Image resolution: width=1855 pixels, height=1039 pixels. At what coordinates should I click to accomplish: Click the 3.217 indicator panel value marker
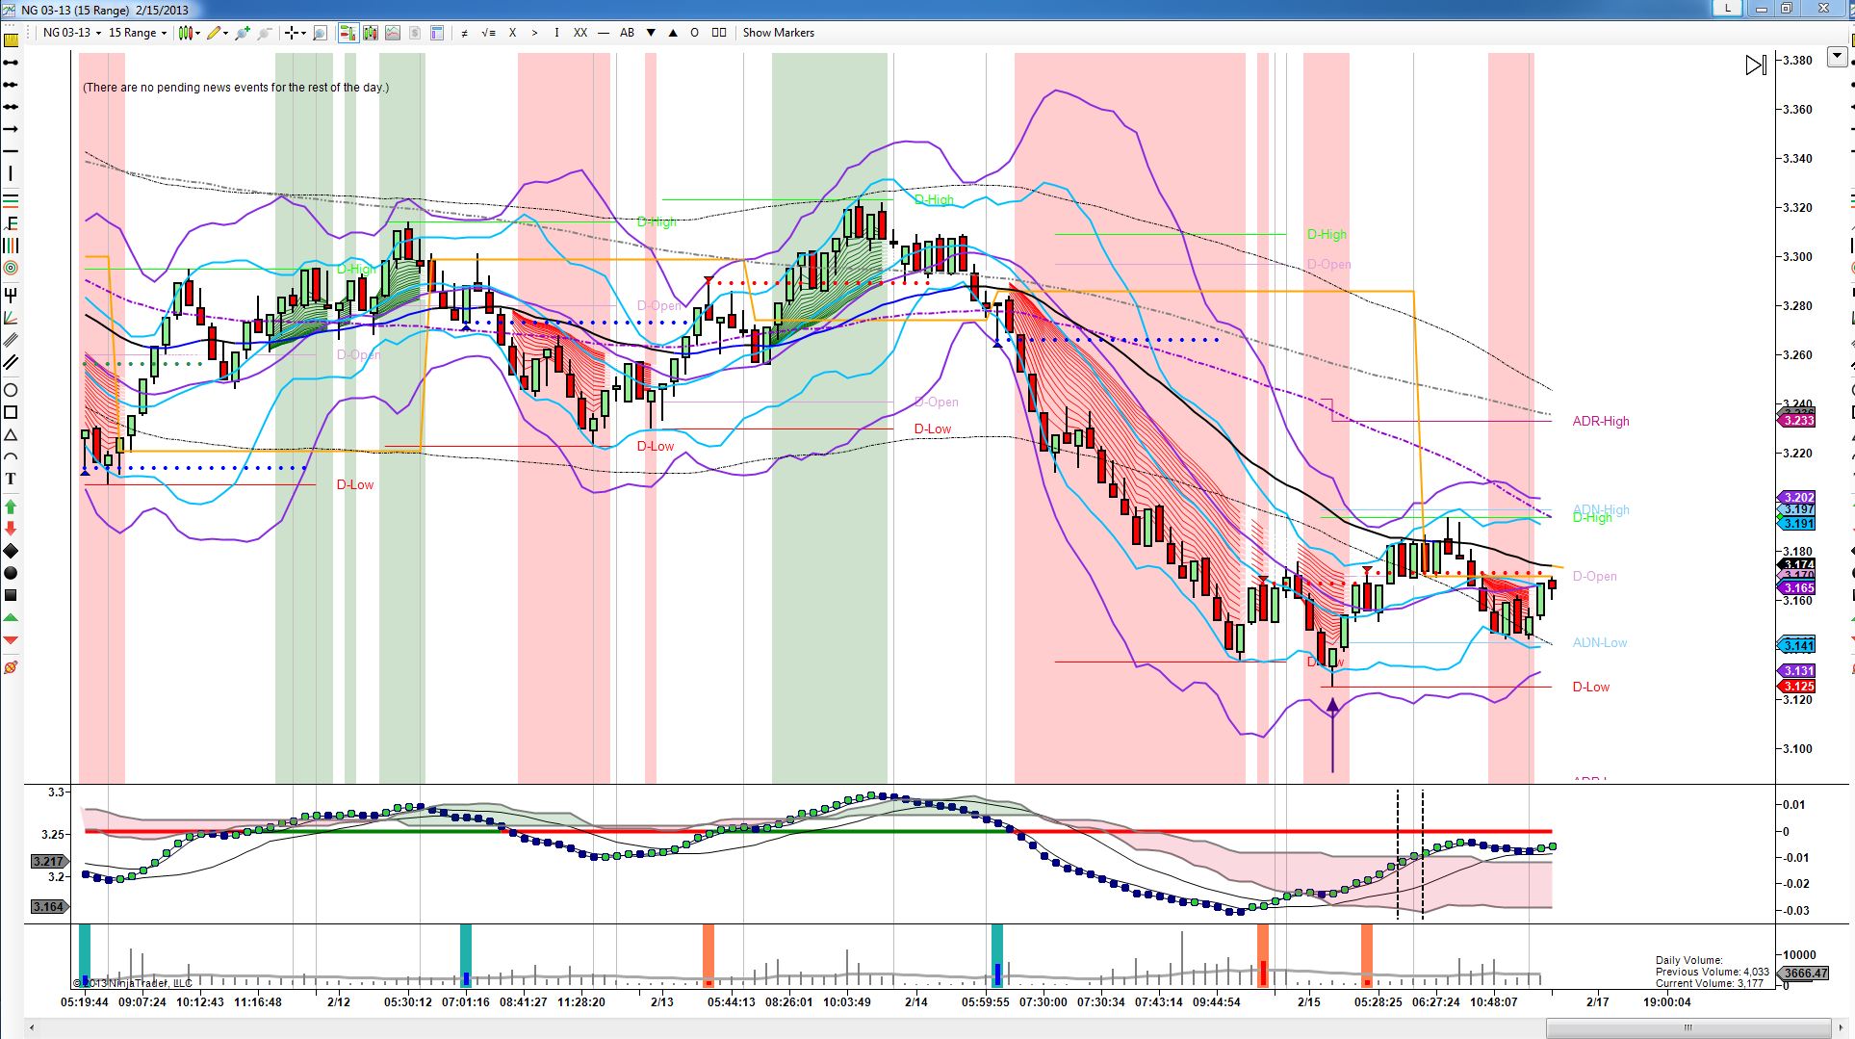click(x=48, y=862)
